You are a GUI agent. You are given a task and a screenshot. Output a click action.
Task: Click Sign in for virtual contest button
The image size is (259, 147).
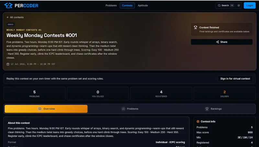(x=235, y=79)
